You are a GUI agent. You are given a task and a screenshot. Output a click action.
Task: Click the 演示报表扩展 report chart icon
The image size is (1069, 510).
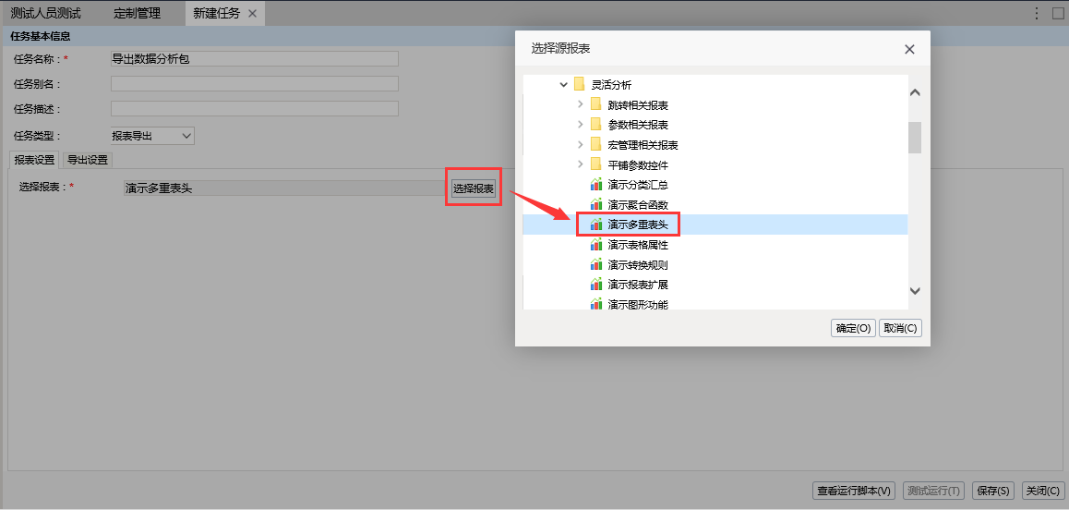tap(595, 284)
